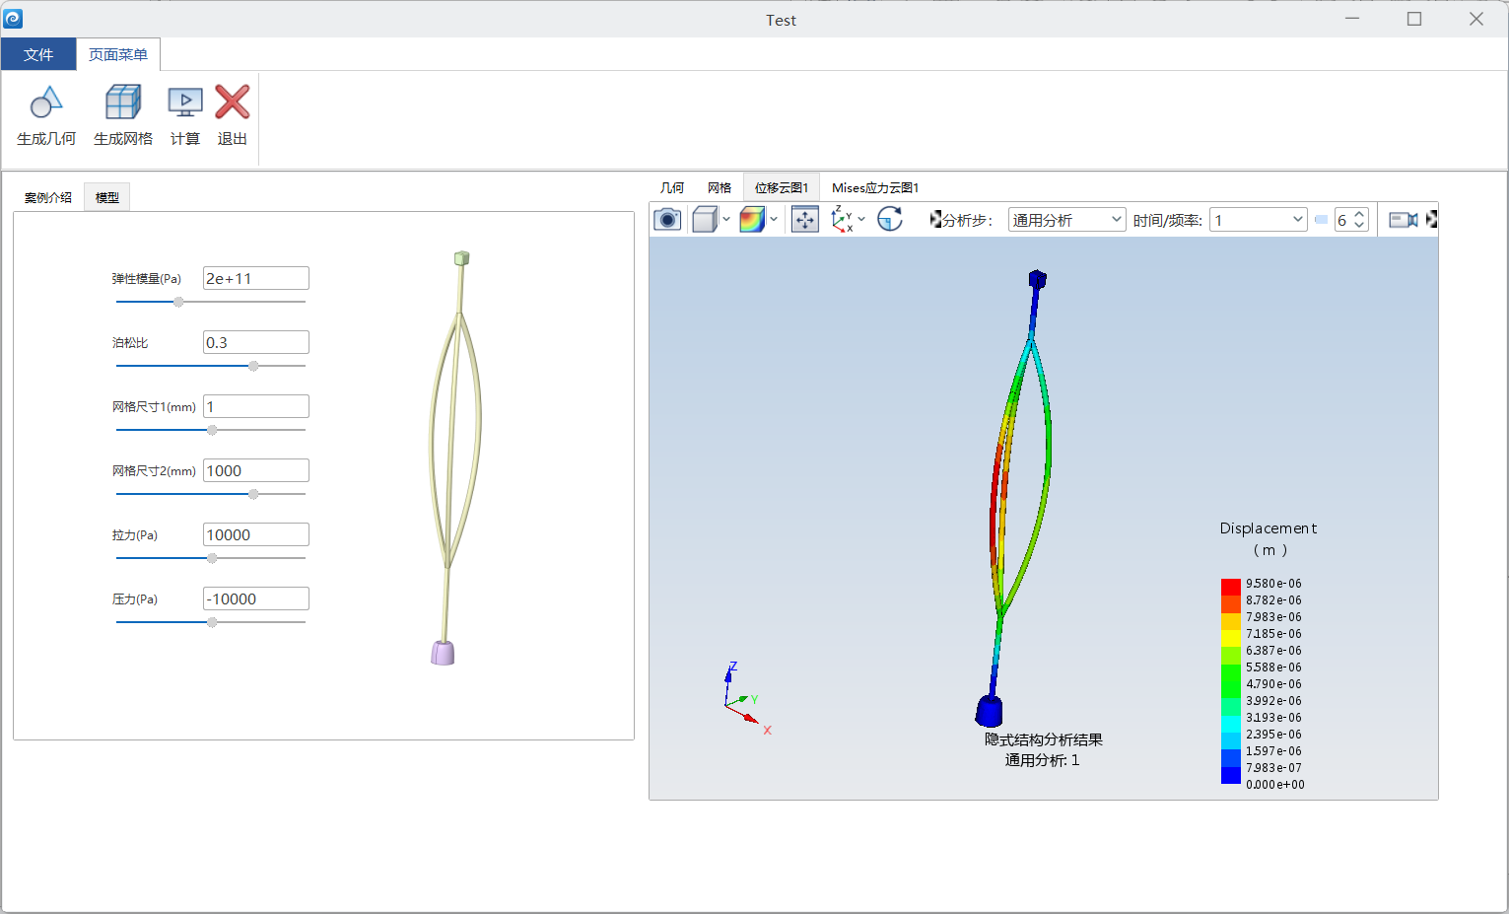The height and width of the screenshot is (914, 1509).
Task: Click the 网格尺寸1 input field
Action: [256, 406]
